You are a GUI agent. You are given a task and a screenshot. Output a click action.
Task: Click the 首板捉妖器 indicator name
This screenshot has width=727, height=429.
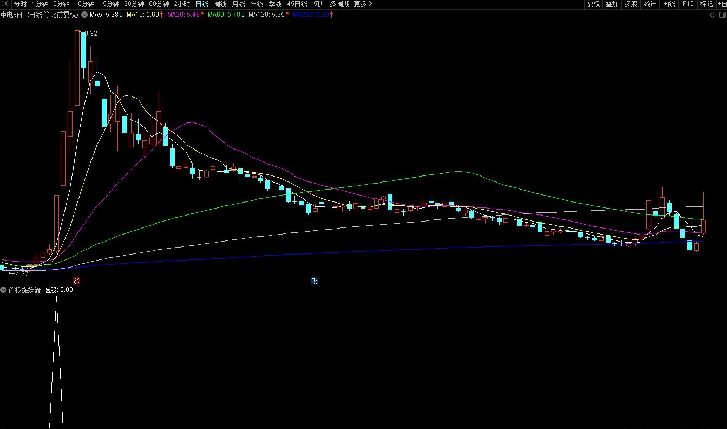click(x=24, y=290)
